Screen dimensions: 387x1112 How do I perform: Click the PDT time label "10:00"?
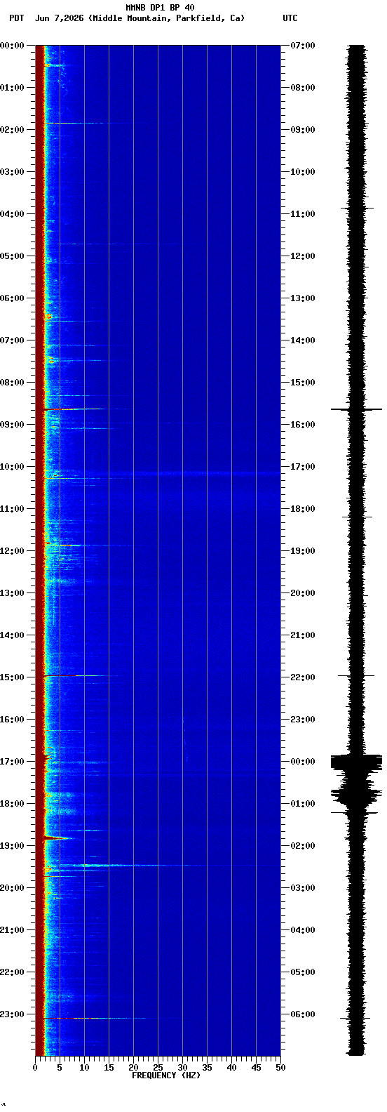pyautogui.click(x=12, y=467)
